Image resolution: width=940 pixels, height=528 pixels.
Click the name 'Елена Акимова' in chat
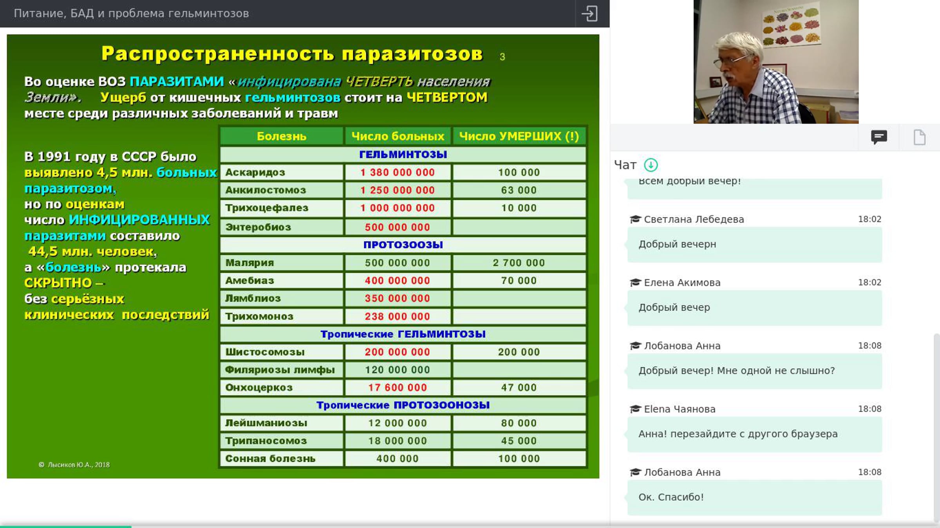pyautogui.click(x=682, y=283)
